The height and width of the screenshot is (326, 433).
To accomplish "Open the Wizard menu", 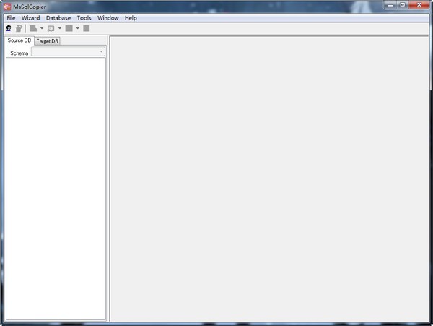I will click(30, 17).
